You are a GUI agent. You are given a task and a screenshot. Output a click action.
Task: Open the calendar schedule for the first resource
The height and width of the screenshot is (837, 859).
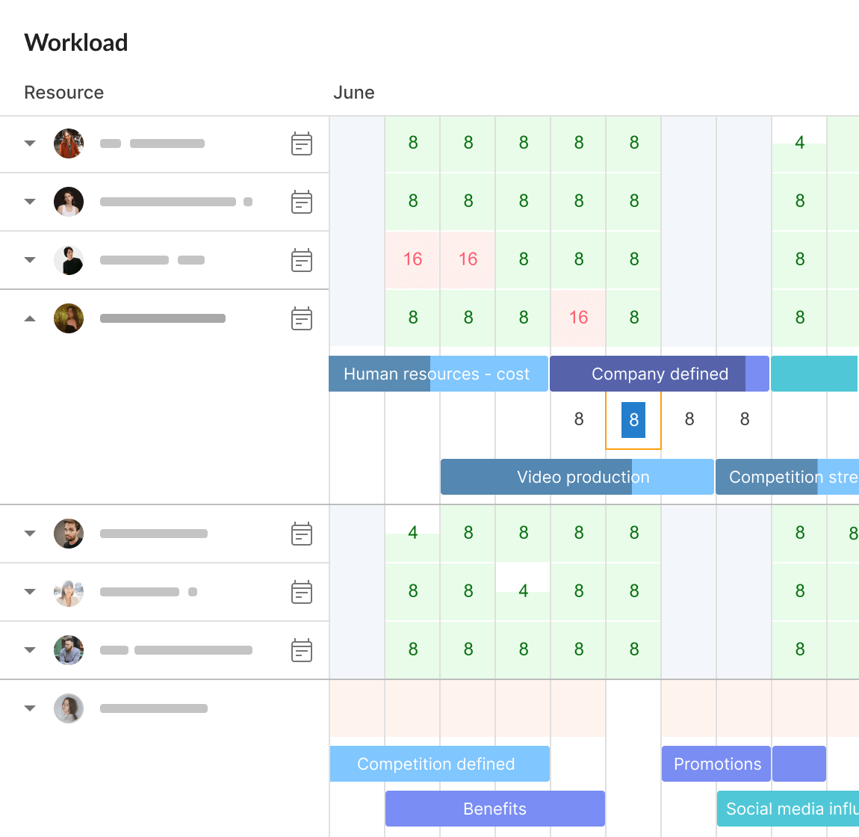pyautogui.click(x=302, y=143)
